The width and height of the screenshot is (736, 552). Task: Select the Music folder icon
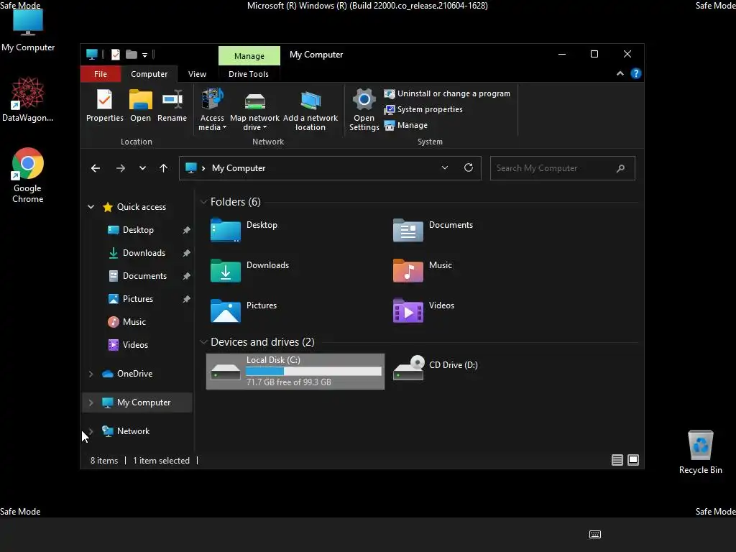[x=408, y=271]
